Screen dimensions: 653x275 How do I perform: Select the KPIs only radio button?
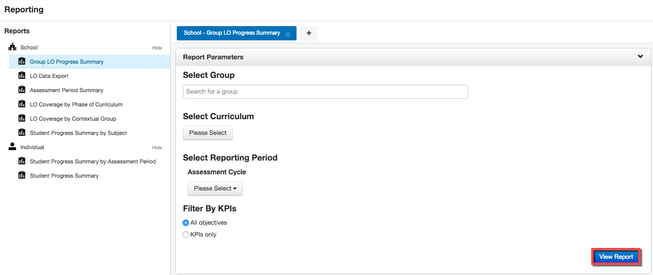[x=186, y=235]
